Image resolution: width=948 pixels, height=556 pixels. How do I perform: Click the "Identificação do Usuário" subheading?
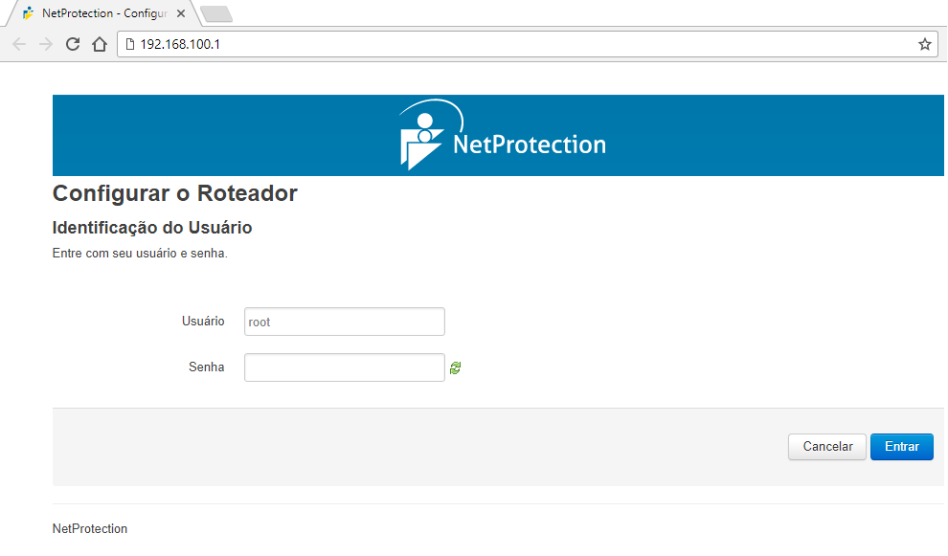coord(152,228)
